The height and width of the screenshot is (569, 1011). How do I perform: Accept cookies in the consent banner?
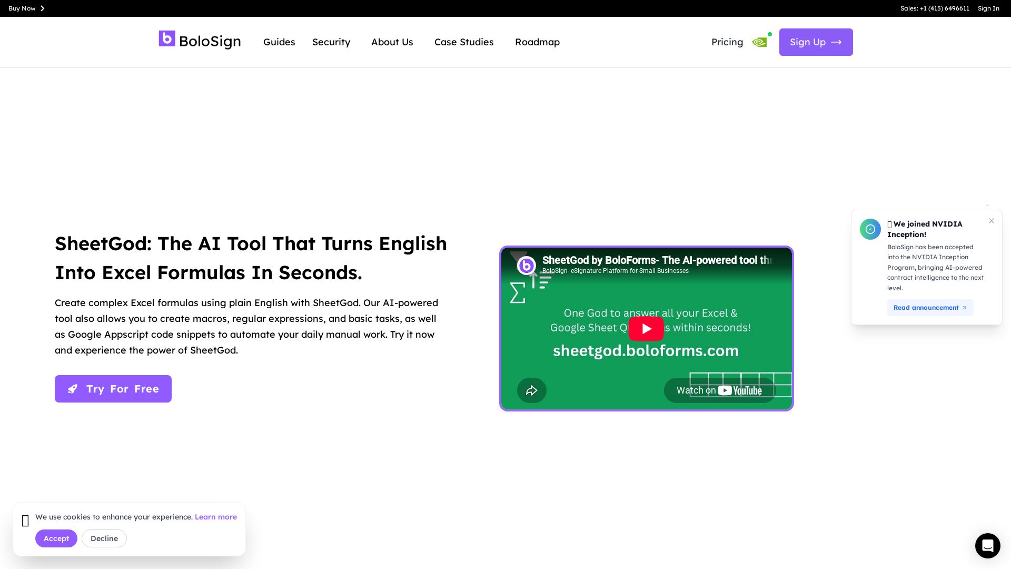[x=56, y=538]
